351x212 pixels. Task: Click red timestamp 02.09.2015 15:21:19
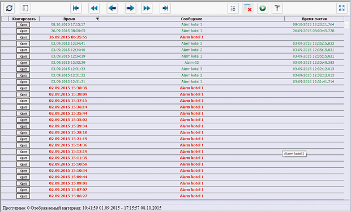68,139
